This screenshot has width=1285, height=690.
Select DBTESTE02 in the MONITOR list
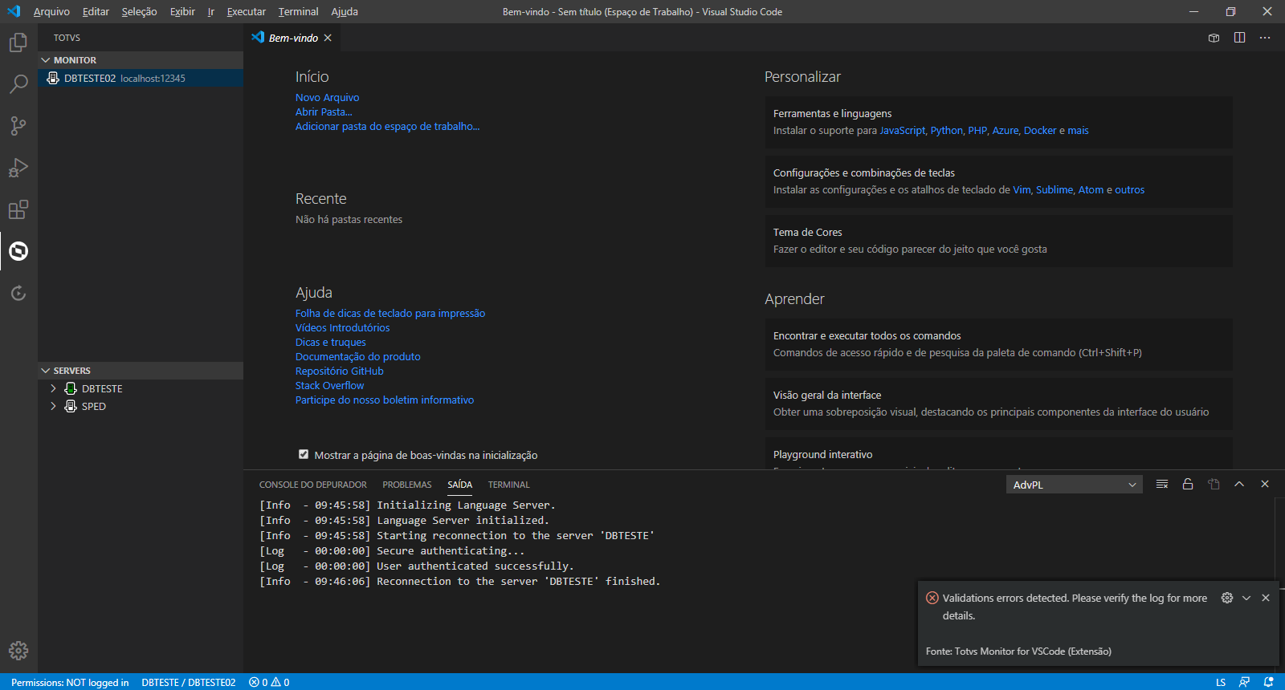(141, 78)
